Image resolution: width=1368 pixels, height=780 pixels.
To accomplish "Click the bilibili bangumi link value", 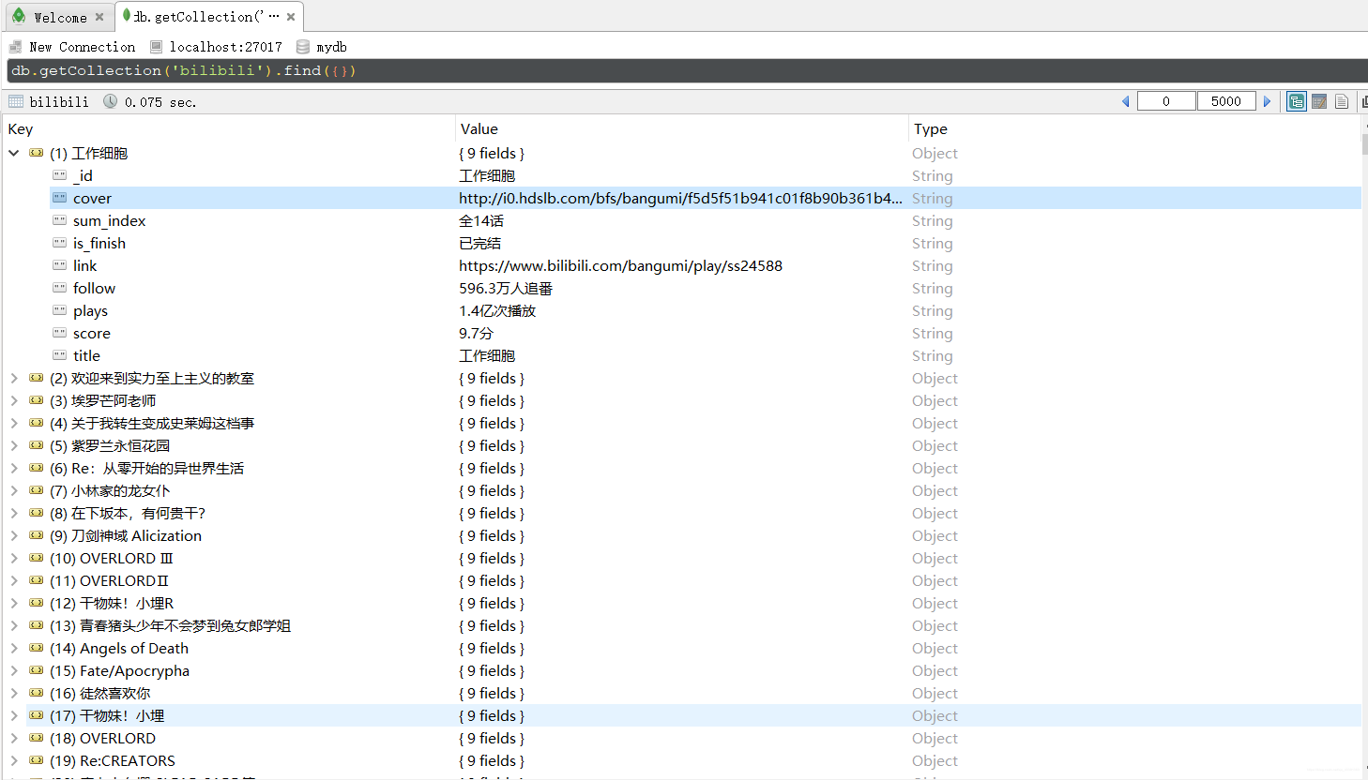I will [x=620, y=265].
